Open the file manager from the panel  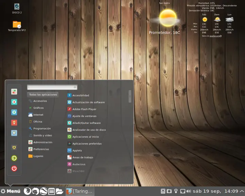60,191
